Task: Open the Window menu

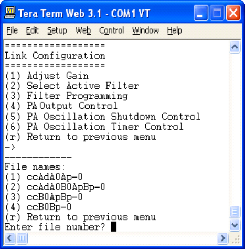Action: (145, 30)
